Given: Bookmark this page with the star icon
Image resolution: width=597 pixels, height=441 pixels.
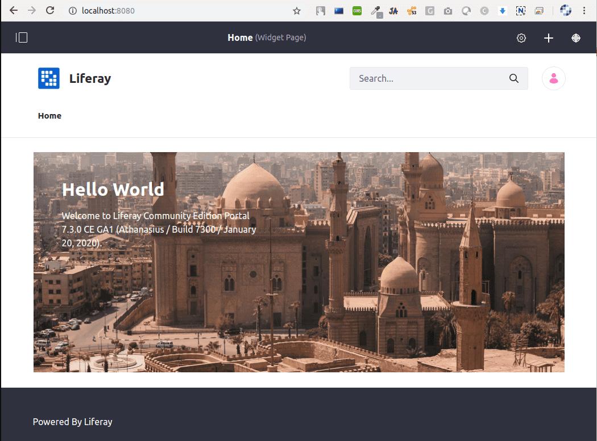Looking at the screenshot, I should click(297, 11).
